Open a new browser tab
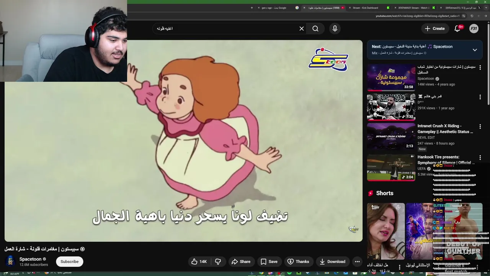The width and height of the screenshot is (490, 276). tap(252, 8)
